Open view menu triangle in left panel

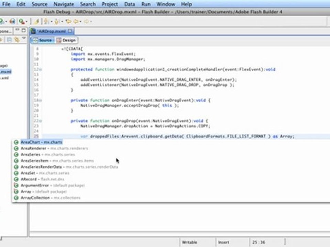point(24,38)
